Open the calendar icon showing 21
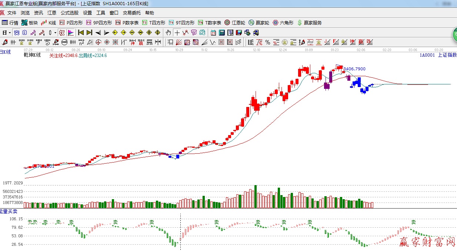457x251 pixels. [x=213, y=33]
